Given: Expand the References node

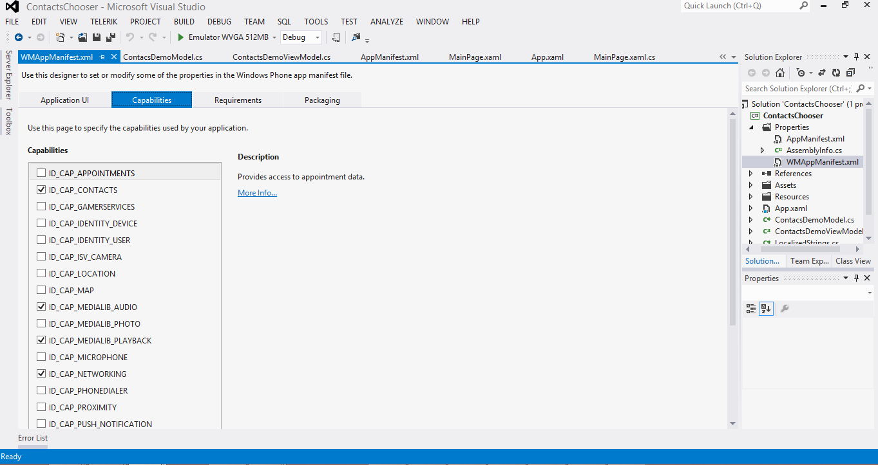Looking at the screenshot, I should click(751, 173).
